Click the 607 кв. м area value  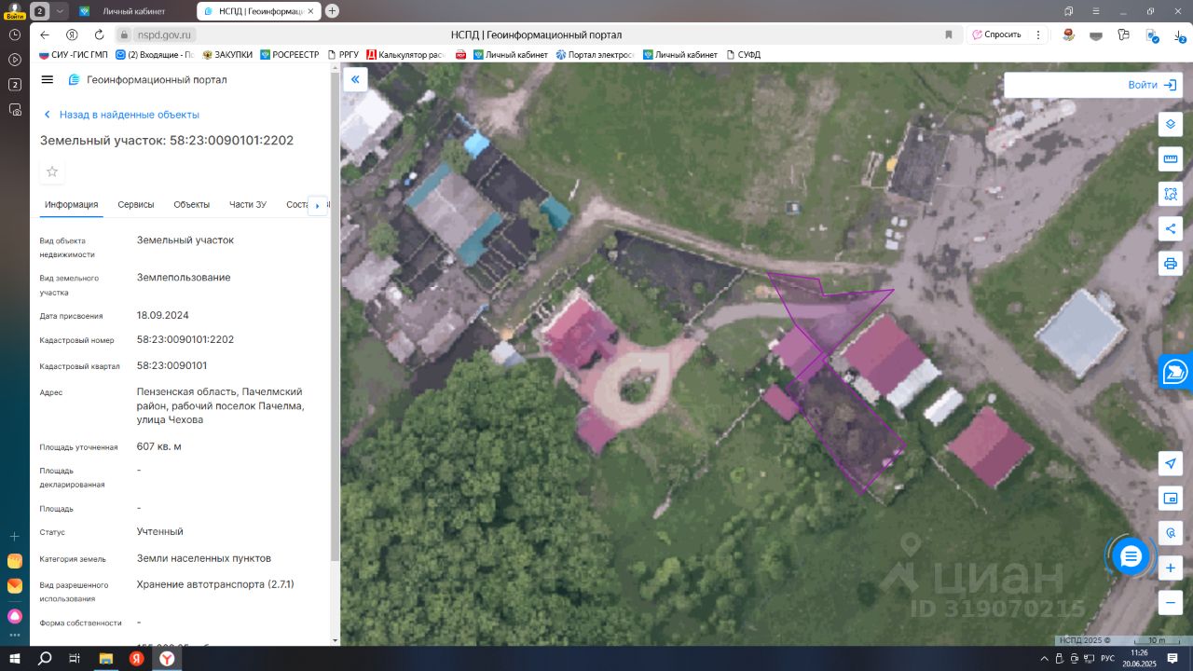pyautogui.click(x=159, y=446)
